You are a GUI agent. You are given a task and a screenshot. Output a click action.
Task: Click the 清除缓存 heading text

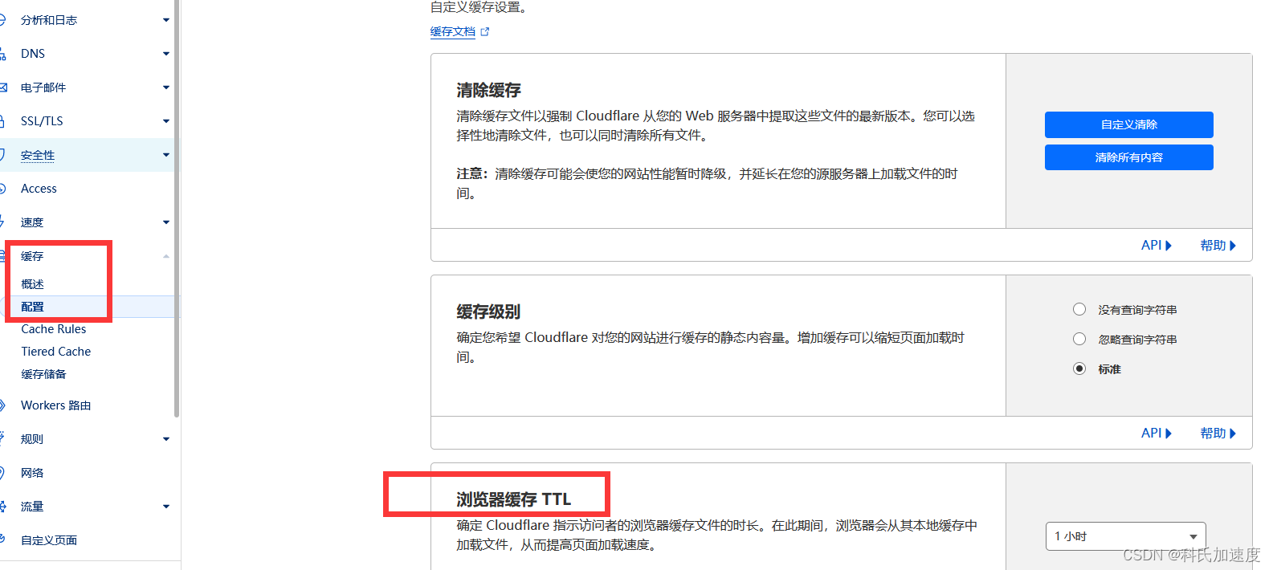[489, 90]
